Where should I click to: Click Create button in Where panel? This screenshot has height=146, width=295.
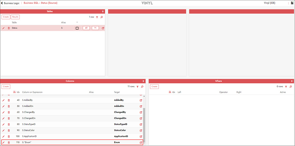154,87
